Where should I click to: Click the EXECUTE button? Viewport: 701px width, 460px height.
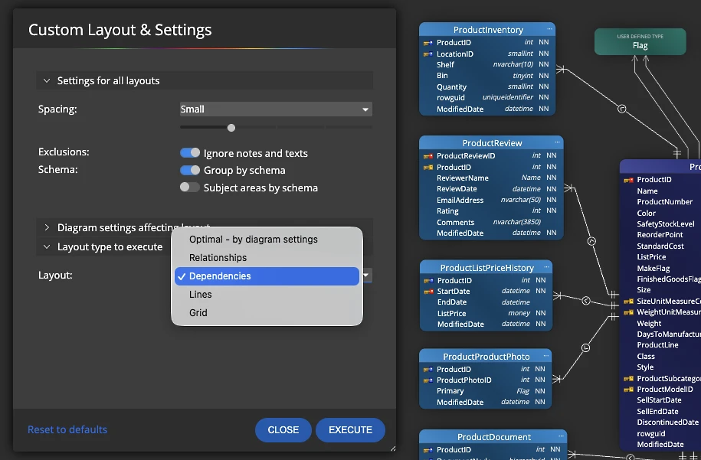coord(351,429)
